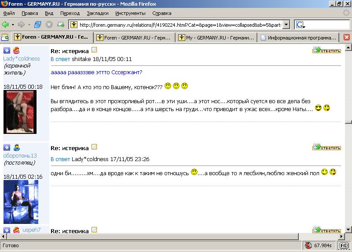
Task: Open the Lady*coldness profile link
Action: tap(21, 59)
